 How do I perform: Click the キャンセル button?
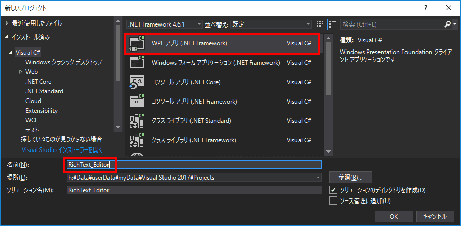435,217
